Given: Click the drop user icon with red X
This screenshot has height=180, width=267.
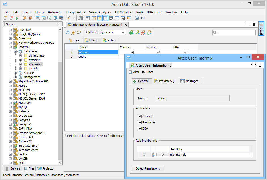Looking at the screenshot, I should (x=143, y=32).
